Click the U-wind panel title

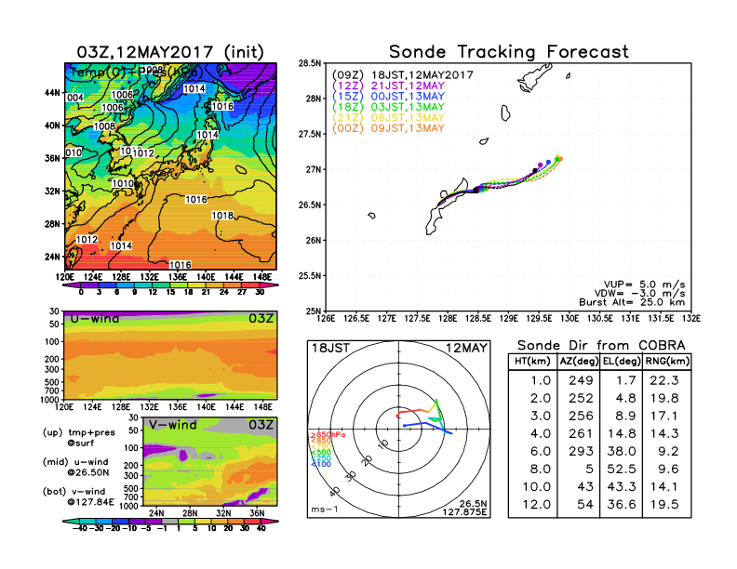pyautogui.click(x=95, y=319)
